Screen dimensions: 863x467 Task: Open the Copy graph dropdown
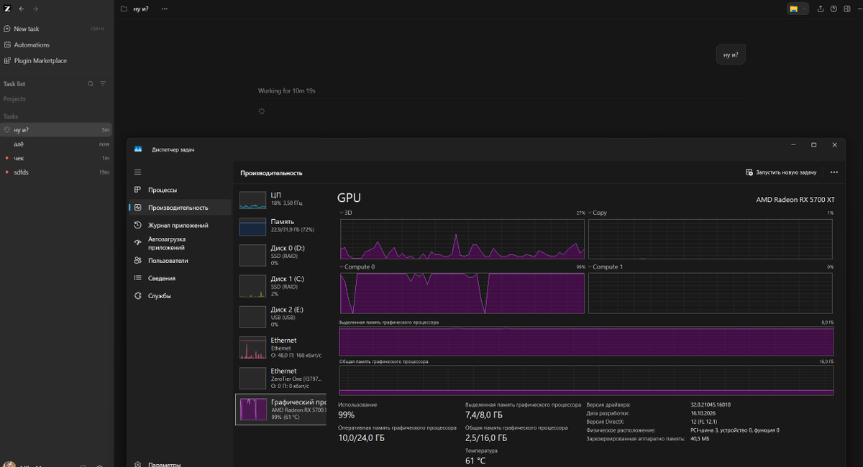[598, 213]
